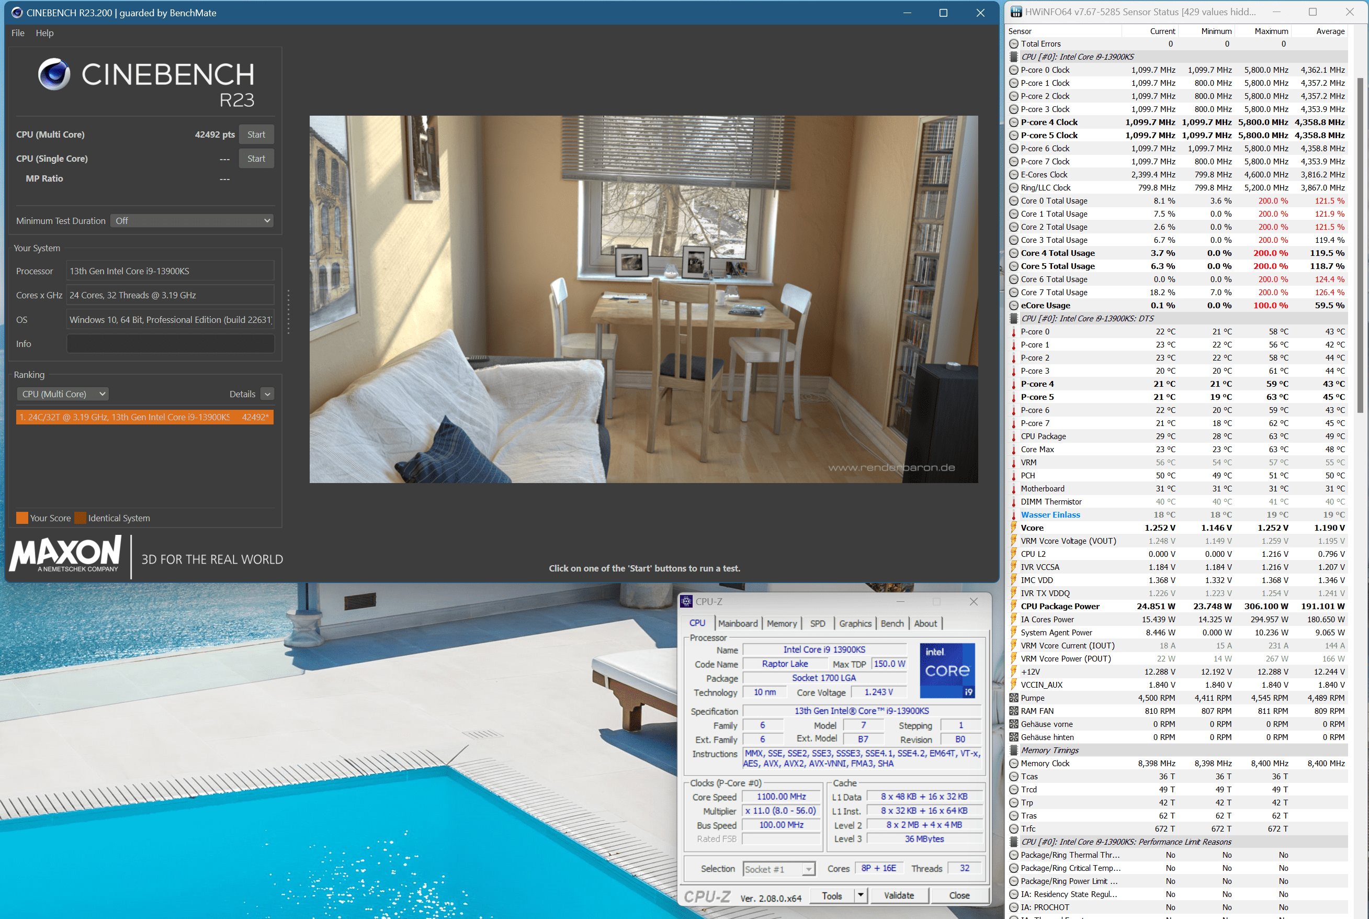Select the Vcore sensor row in HWiNFO

(x=1177, y=528)
